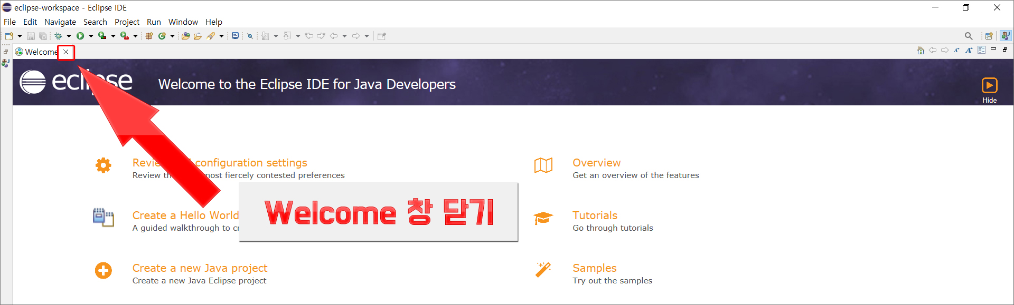Click the Previous Annotation icon
1014x305 pixels.
287,36
